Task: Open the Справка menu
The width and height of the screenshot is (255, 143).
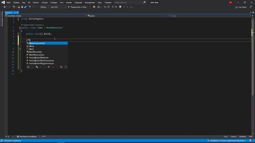Action: tap(108, 3)
